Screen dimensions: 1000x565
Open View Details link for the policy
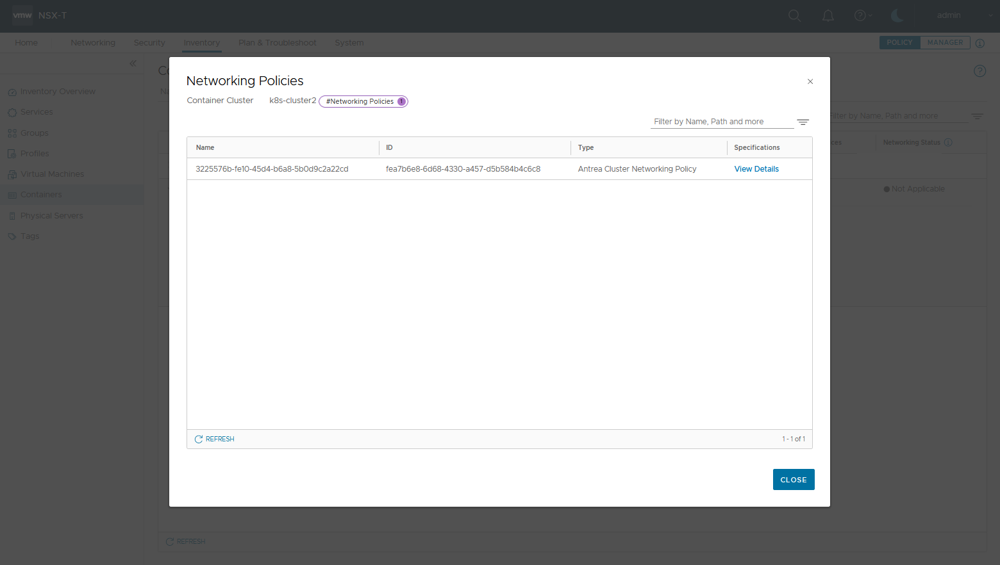(756, 169)
